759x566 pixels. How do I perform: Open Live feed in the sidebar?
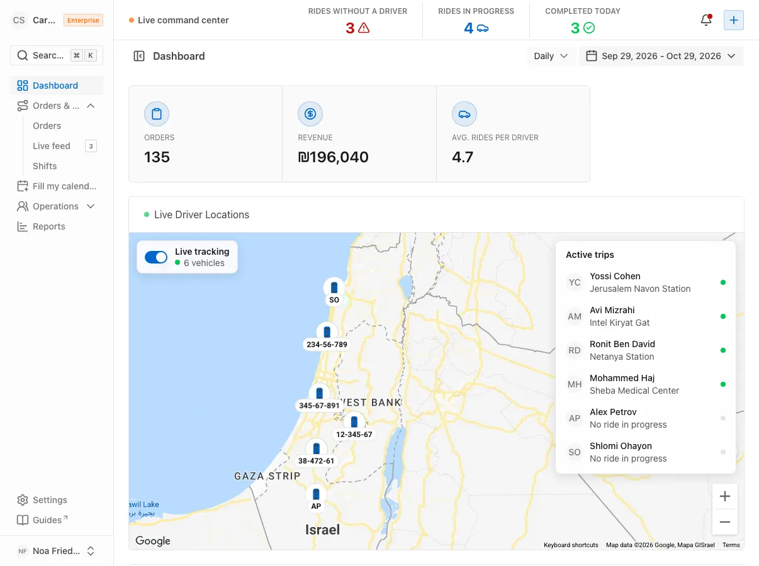pos(52,146)
